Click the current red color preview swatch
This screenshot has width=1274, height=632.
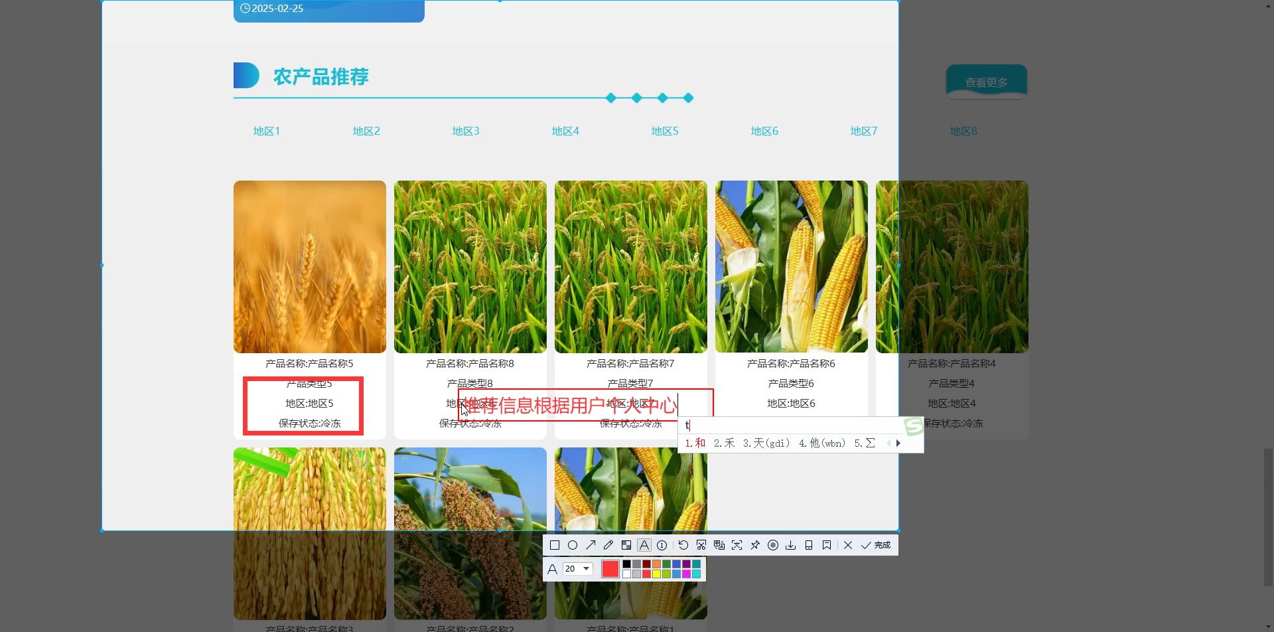click(610, 569)
